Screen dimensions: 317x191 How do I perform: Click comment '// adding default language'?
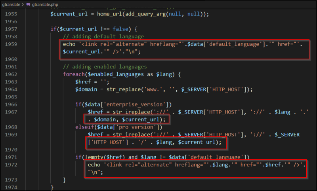103,36
